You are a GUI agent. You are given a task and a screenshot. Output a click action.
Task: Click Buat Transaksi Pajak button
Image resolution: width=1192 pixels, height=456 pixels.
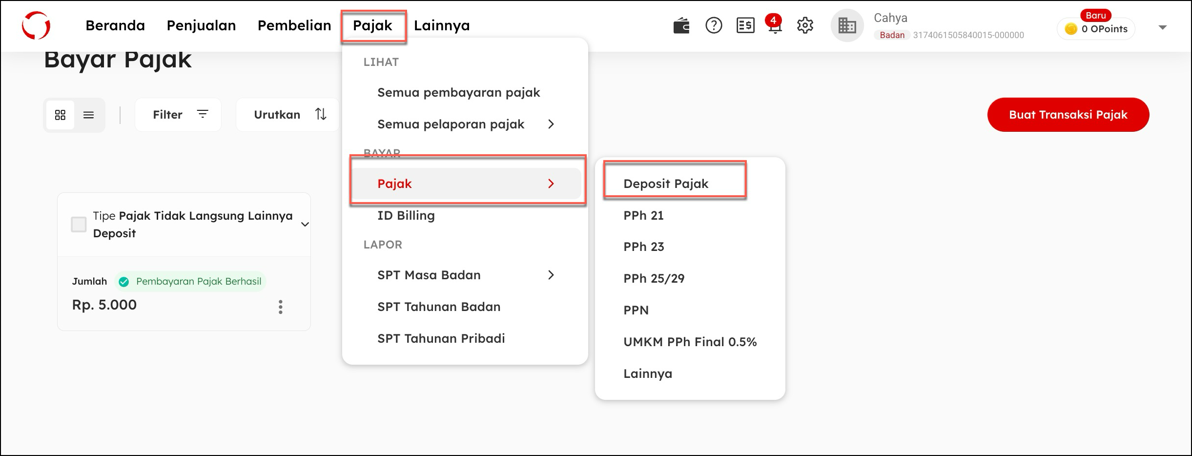pyautogui.click(x=1068, y=115)
